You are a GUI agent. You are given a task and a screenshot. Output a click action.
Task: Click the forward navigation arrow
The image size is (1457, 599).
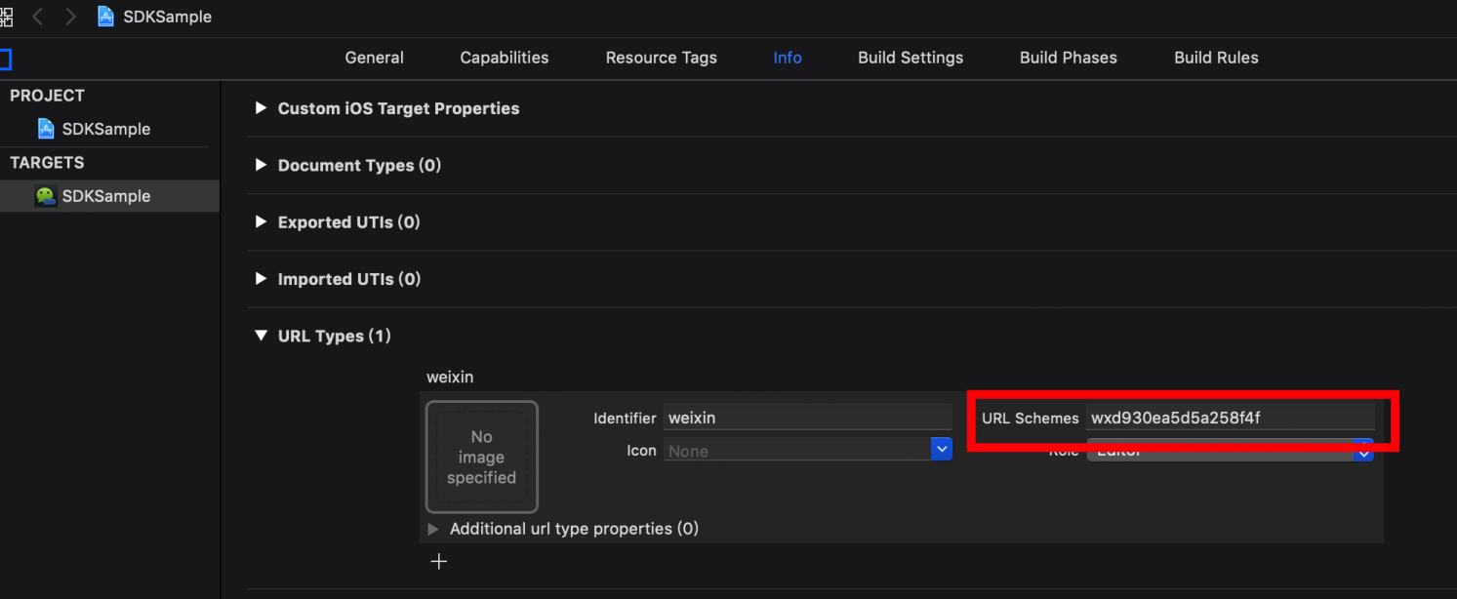(x=70, y=17)
